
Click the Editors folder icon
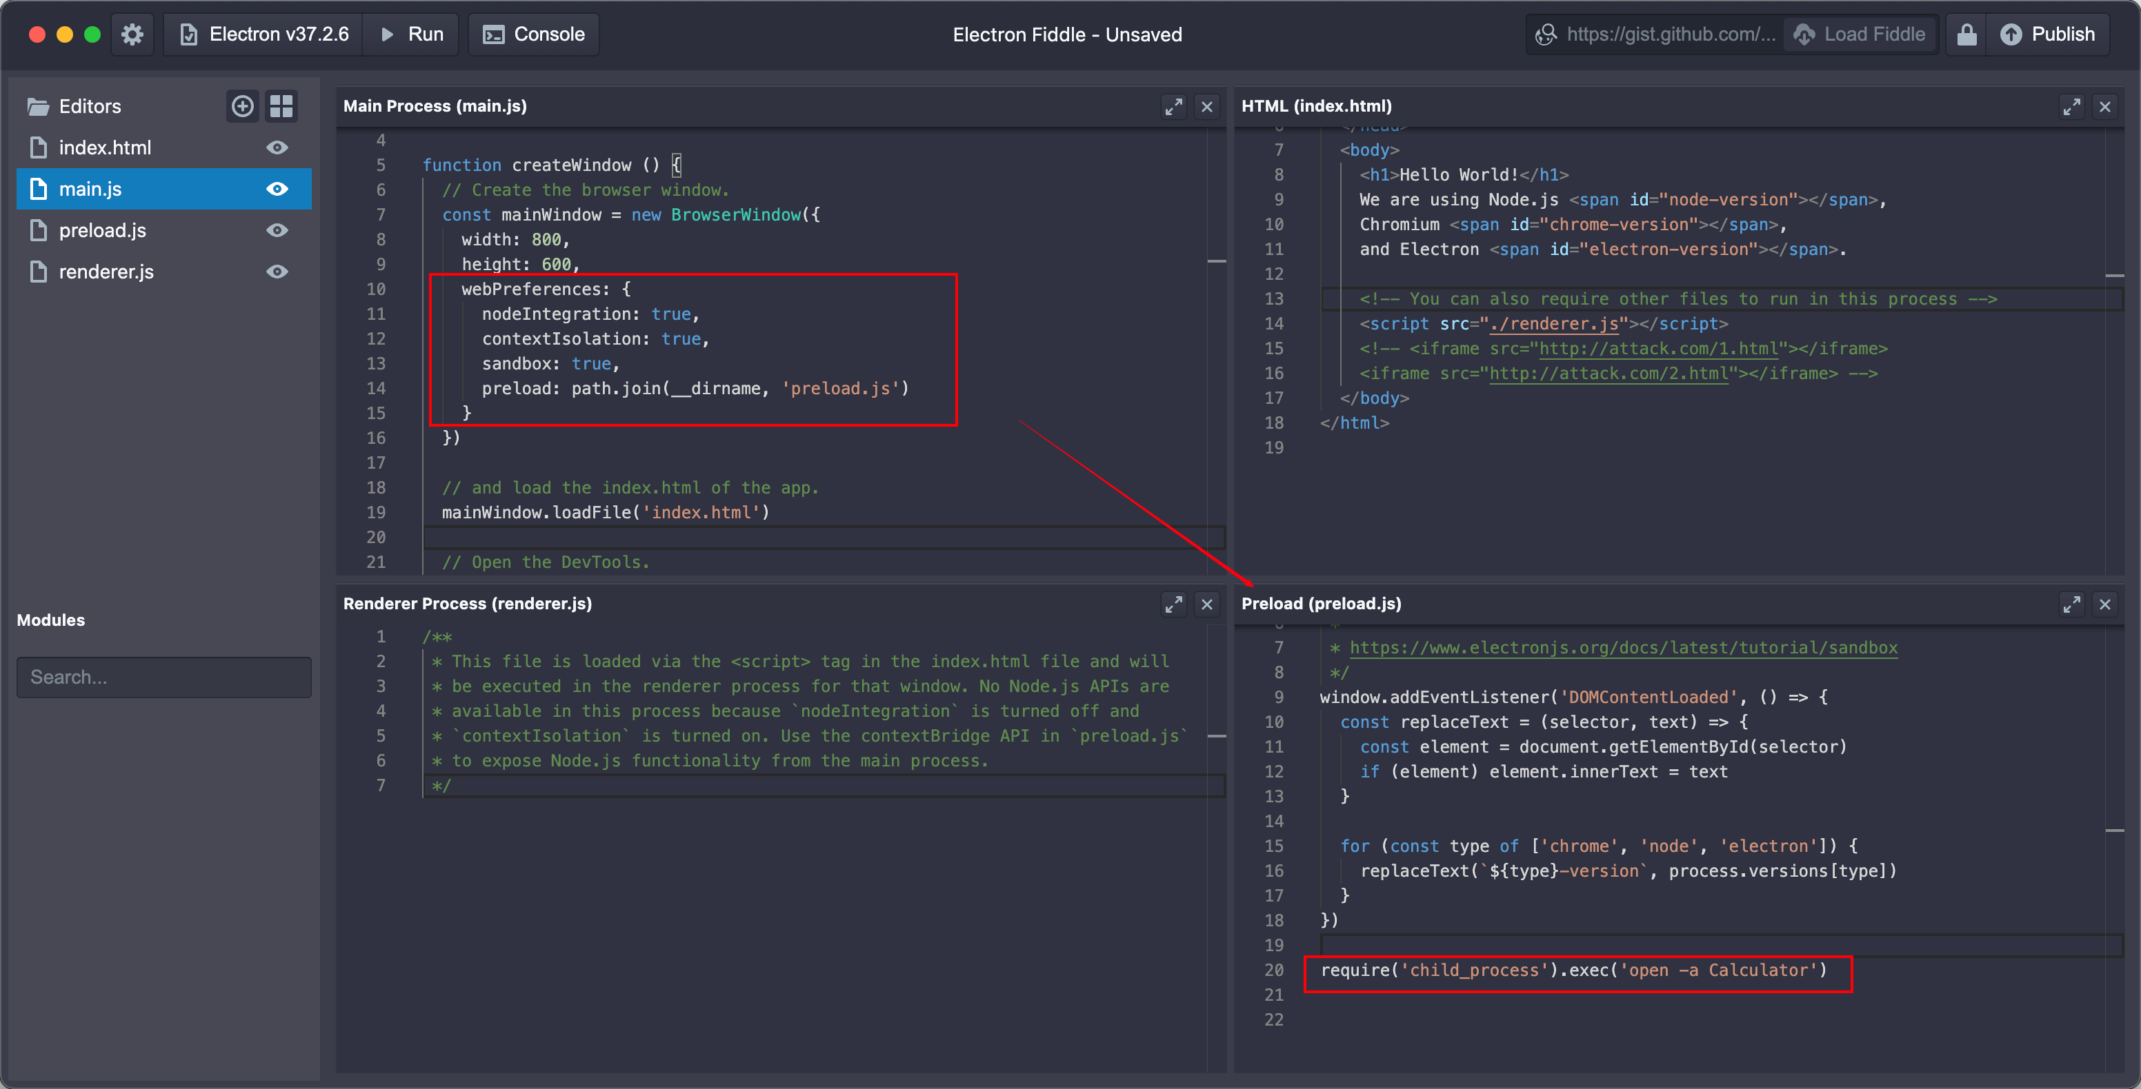[x=38, y=106]
